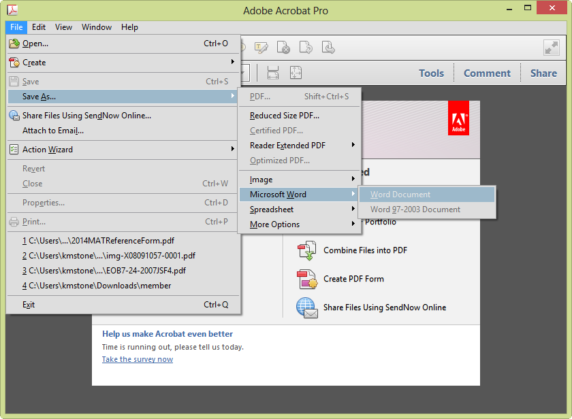Click the fit width scrolling toolbar icon
This screenshot has width=572, height=419.
[273, 73]
